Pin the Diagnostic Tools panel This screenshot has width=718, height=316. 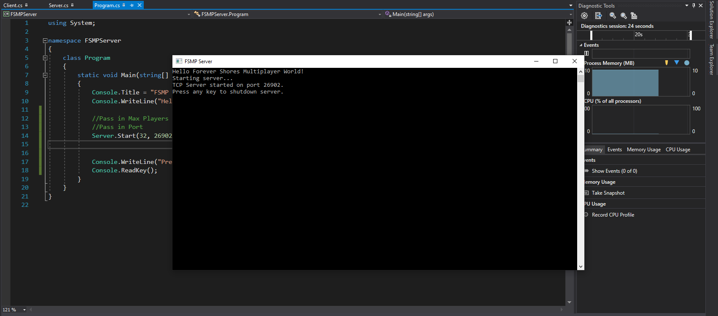pyautogui.click(x=694, y=5)
